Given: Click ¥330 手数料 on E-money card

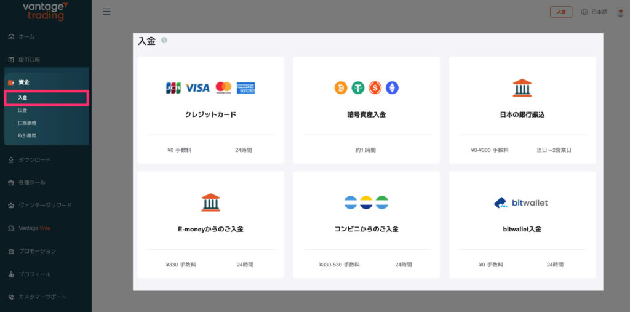Looking at the screenshot, I should [181, 265].
